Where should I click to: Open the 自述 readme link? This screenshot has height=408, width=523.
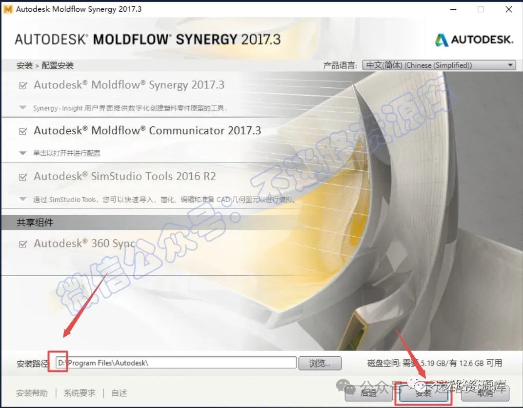coord(119,393)
